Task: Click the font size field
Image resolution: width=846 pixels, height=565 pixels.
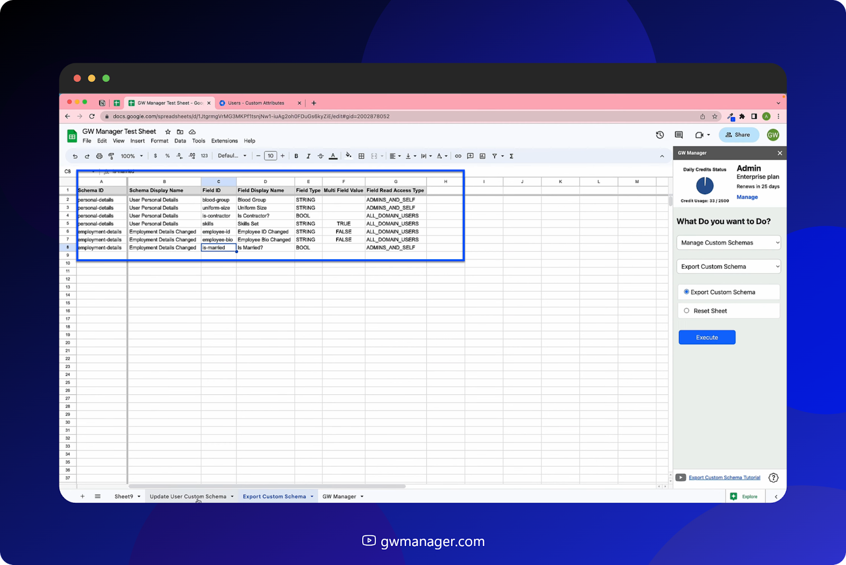Action: tap(270, 156)
